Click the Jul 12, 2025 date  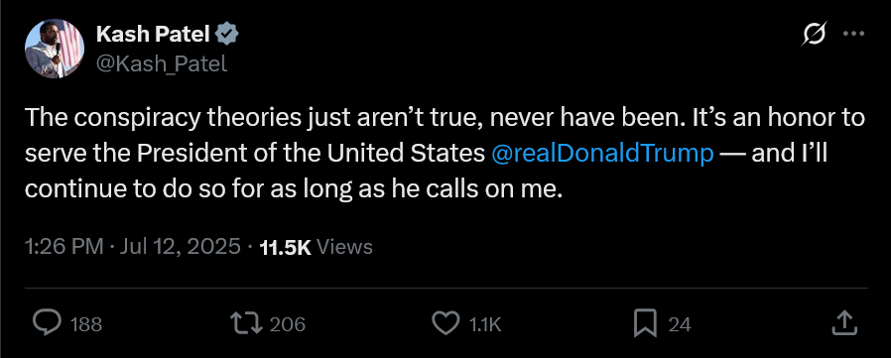point(181,247)
